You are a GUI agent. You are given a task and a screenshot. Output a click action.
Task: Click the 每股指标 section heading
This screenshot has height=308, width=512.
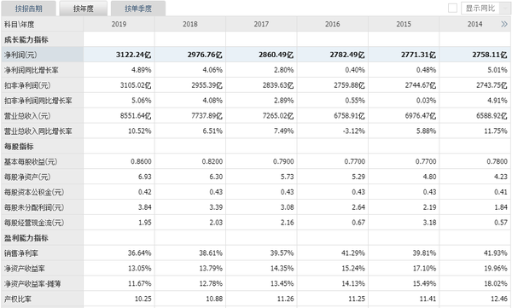coord(19,147)
